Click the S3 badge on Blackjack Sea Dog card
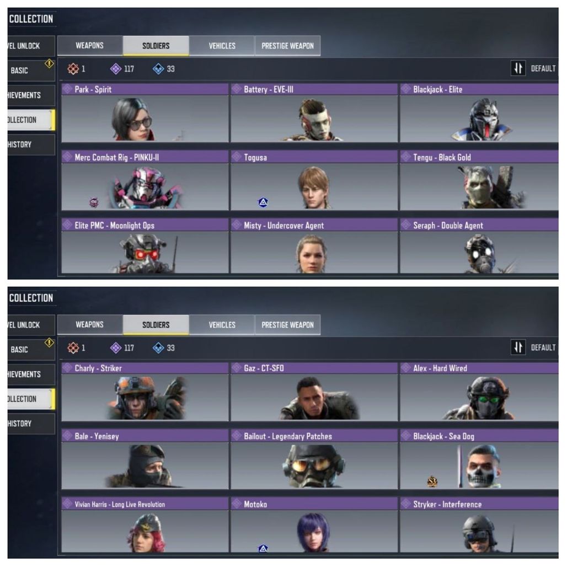Screen dimensions: 567x567 coord(432,482)
